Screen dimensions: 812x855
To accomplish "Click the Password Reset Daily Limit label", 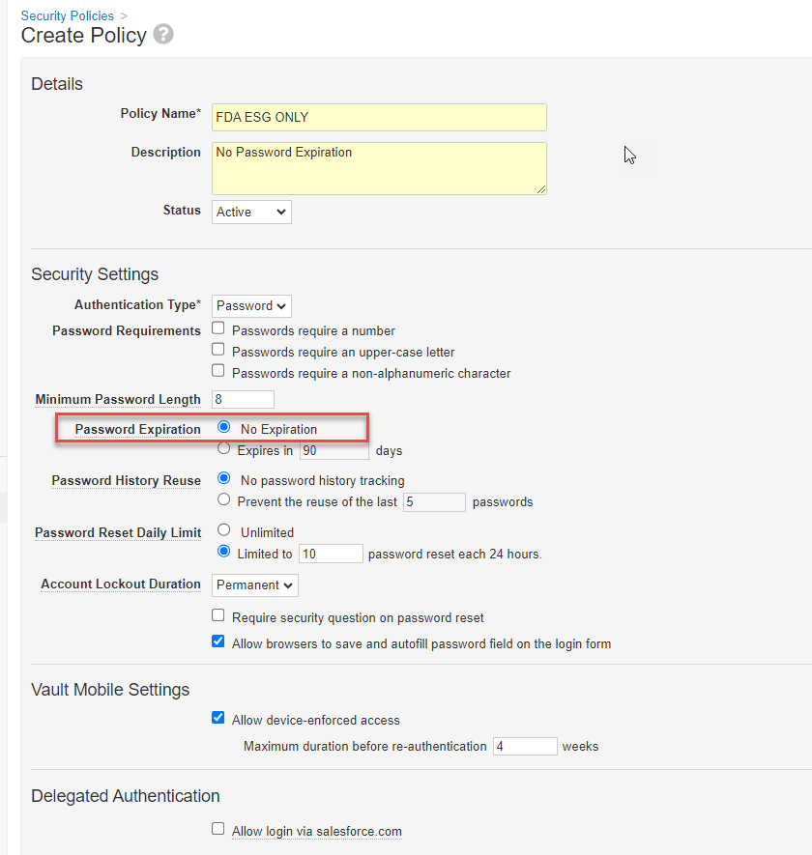I will click(118, 532).
